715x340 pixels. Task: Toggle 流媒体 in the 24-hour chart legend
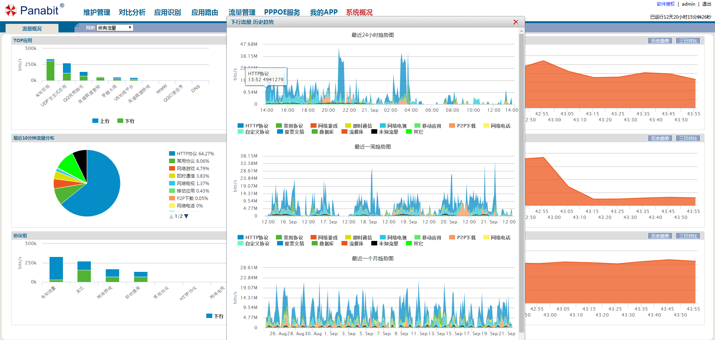tap(352, 132)
